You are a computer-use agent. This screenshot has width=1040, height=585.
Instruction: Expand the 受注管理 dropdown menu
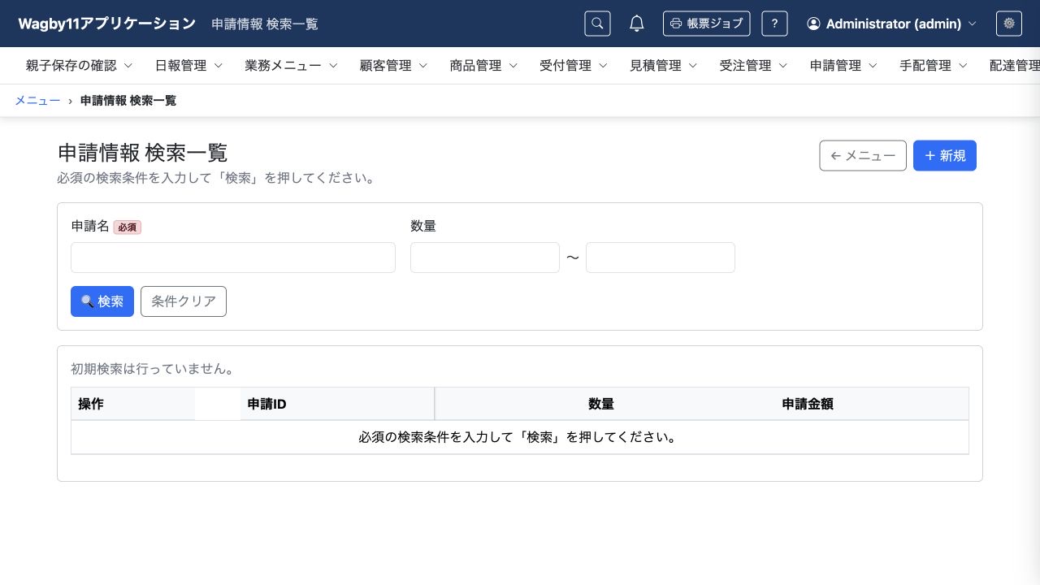tap(754, 66)
